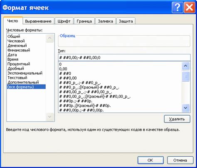Pick # ##0,00р.;-# ##0,00р. format code
197x168 pixels.
120,110
